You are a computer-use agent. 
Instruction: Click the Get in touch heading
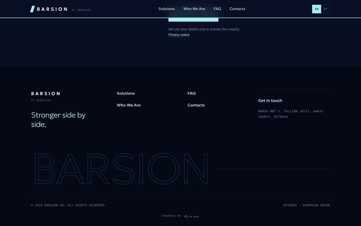tap(270, 101)
